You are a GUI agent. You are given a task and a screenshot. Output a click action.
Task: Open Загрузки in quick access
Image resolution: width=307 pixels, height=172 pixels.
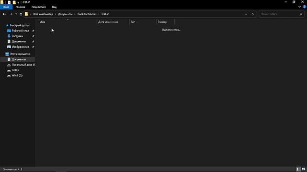click(17, 36)
